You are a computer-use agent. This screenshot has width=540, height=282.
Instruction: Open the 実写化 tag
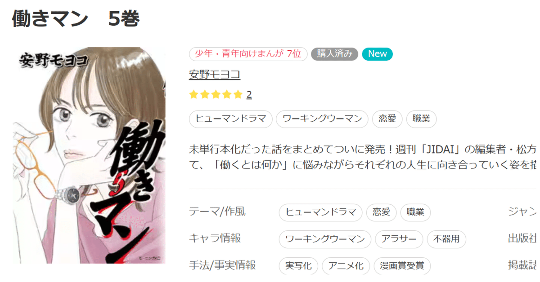tap(299, 266)
